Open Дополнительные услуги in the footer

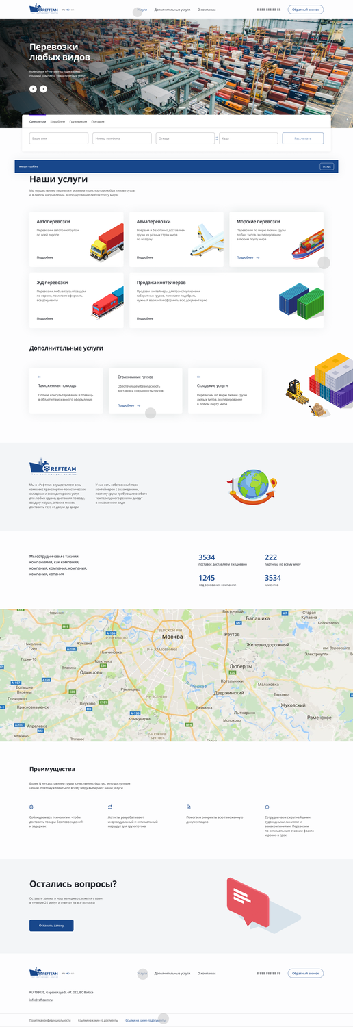(172, 973)
